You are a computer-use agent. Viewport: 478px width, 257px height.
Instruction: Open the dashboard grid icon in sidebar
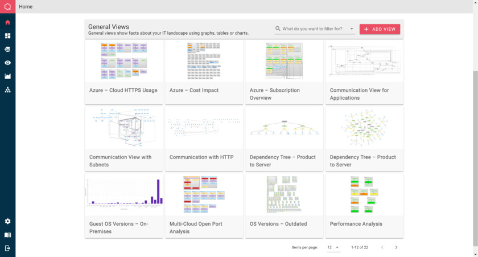point(7,36)
